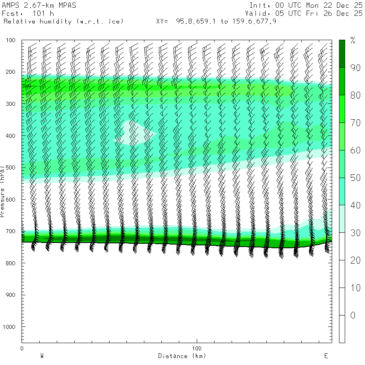The height and width of the screenshot is (365, 365).
Task: Click the 'Valid: 05 UTC Fri 26 Dec 25' text
Action: (x=303, y=13)
